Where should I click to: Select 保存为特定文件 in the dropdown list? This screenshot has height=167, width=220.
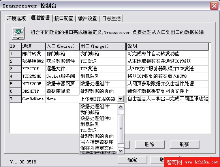pyautogui.click(x=99, y=148)
